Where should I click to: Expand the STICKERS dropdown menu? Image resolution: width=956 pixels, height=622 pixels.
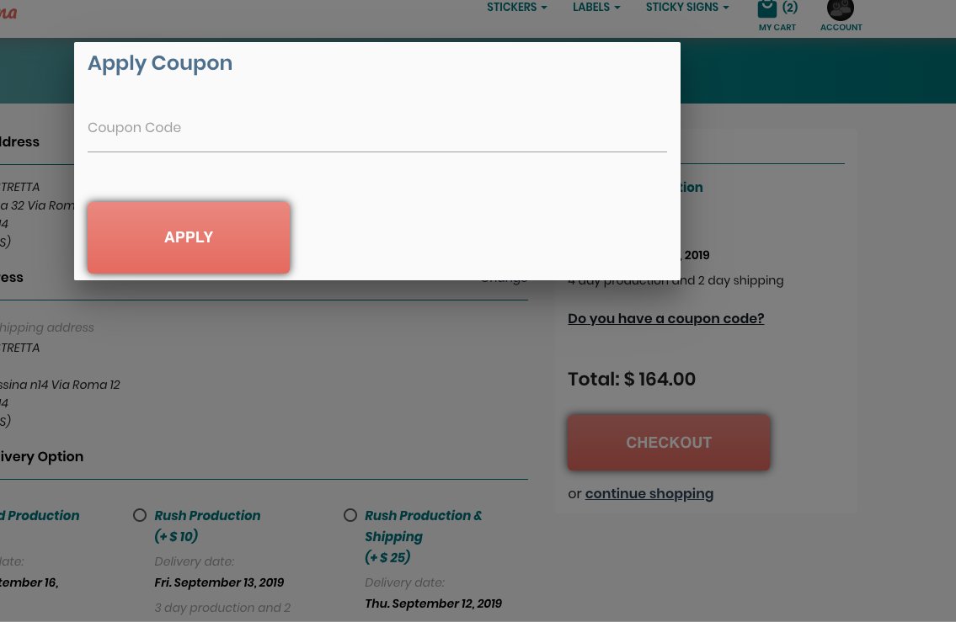point(516,8)
